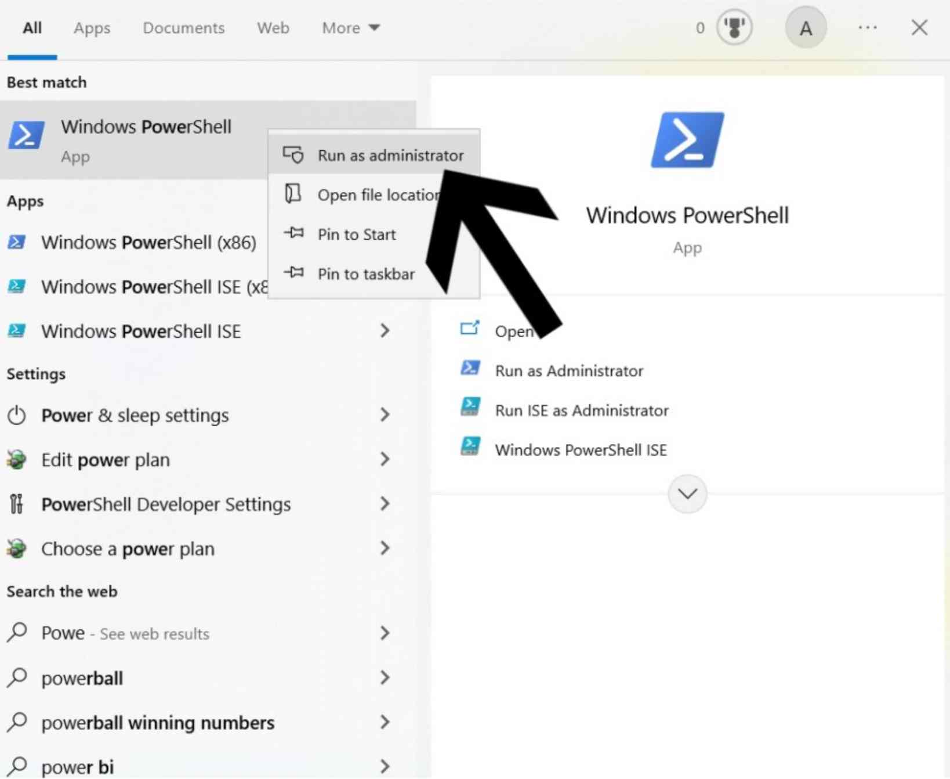Click Run ISE as Administrator

point(582,410)
